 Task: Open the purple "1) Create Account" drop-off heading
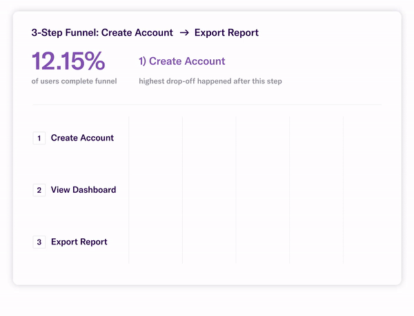coord(181,61)
